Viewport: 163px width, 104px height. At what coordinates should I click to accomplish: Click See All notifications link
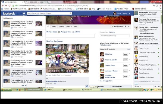click(24, 85)
